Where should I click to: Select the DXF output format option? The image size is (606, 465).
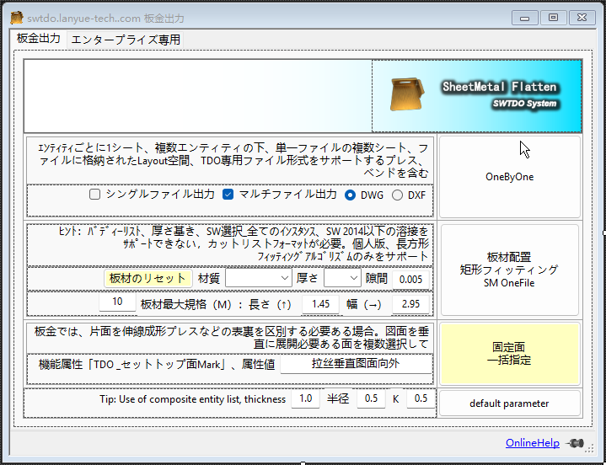tap(398, 195)
